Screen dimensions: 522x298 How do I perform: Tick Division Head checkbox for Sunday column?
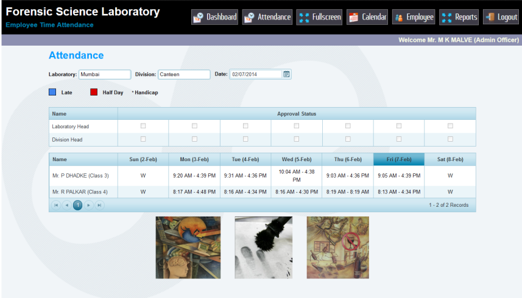coord(143,139)
